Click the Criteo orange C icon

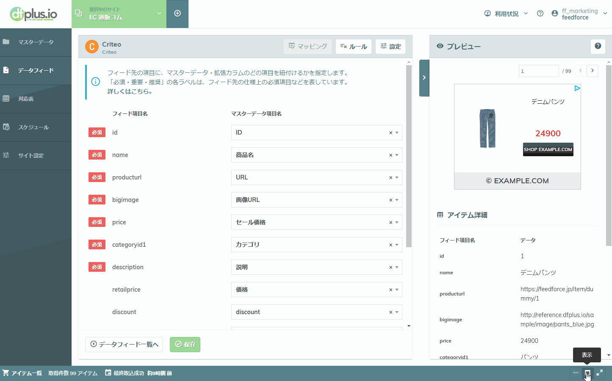pos(92,47)
